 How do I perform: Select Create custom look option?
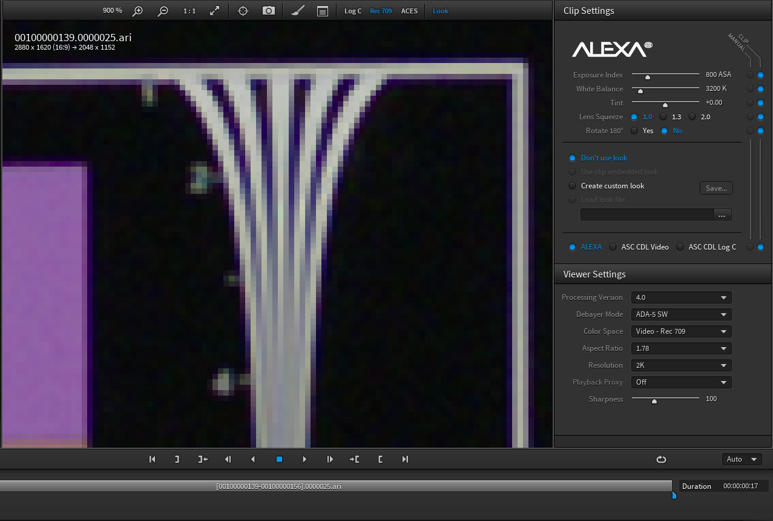pyautogui.click(x=573, y=185)
